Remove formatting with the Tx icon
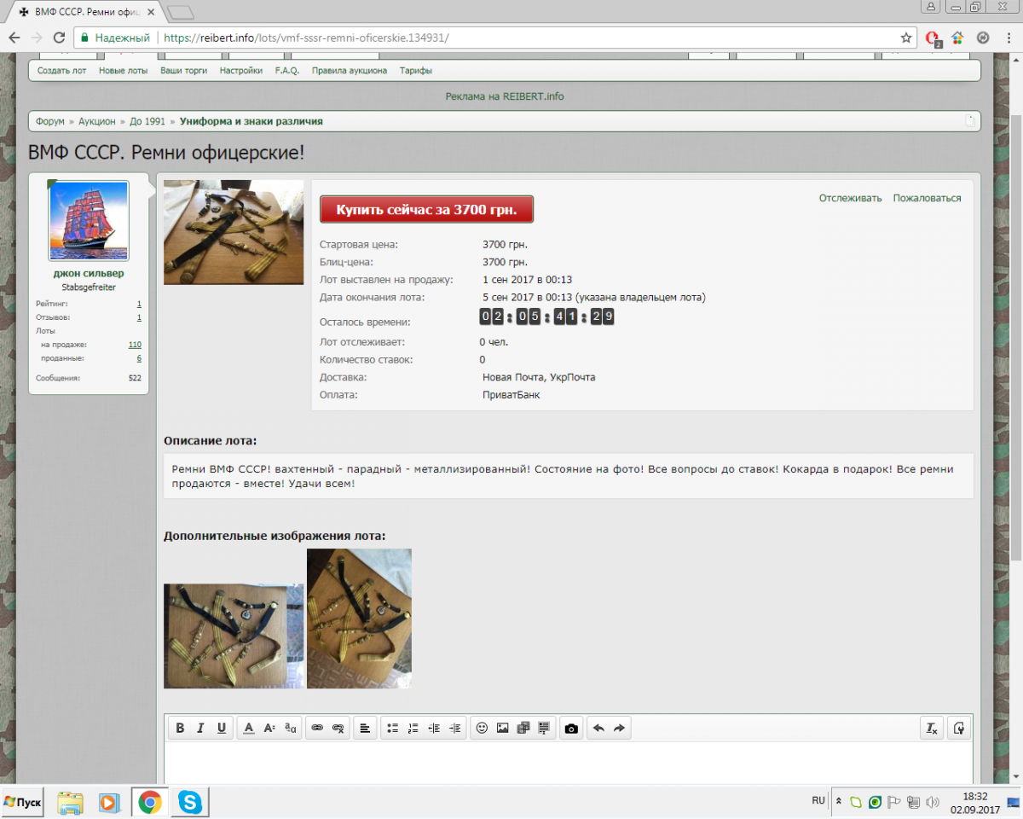 pos(933,729)
